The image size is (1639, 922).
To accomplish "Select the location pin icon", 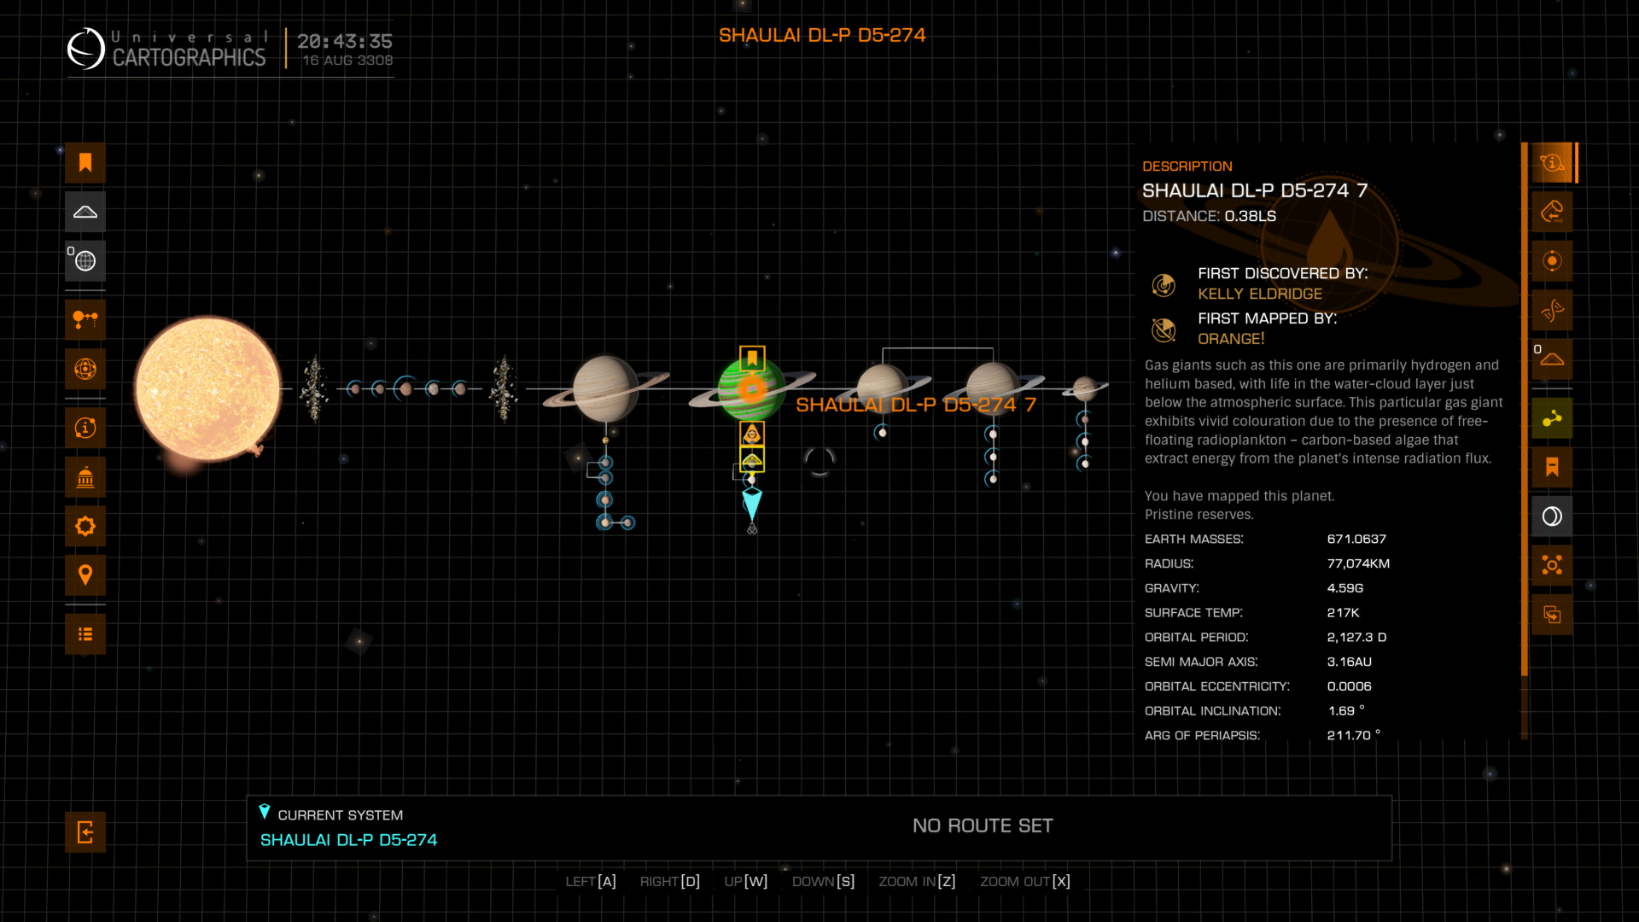I will point(85,575).
